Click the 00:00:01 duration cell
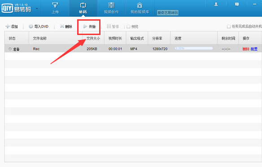 point(115,49)
